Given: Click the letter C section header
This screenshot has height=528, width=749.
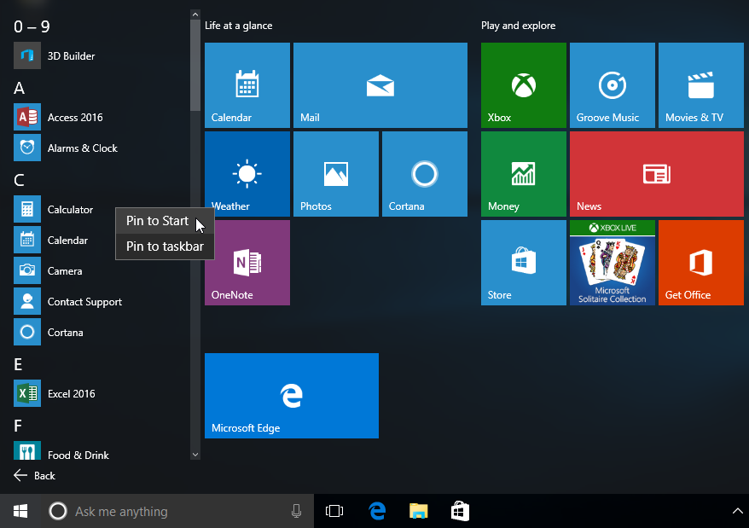Looking at the screenshot, I should [19, 180].
